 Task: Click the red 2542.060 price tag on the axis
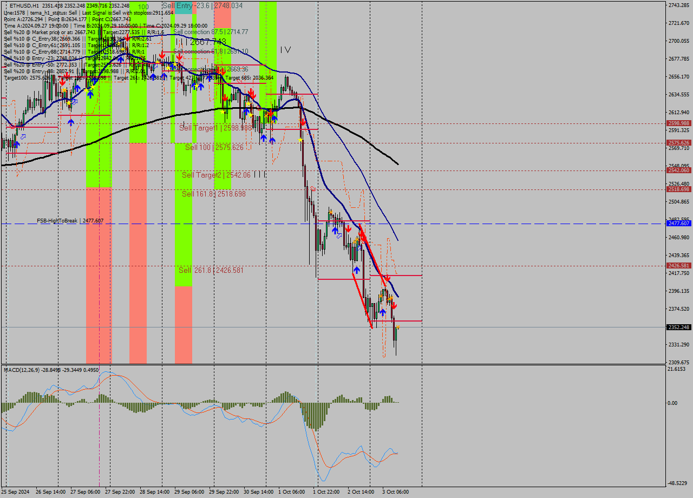678,171
